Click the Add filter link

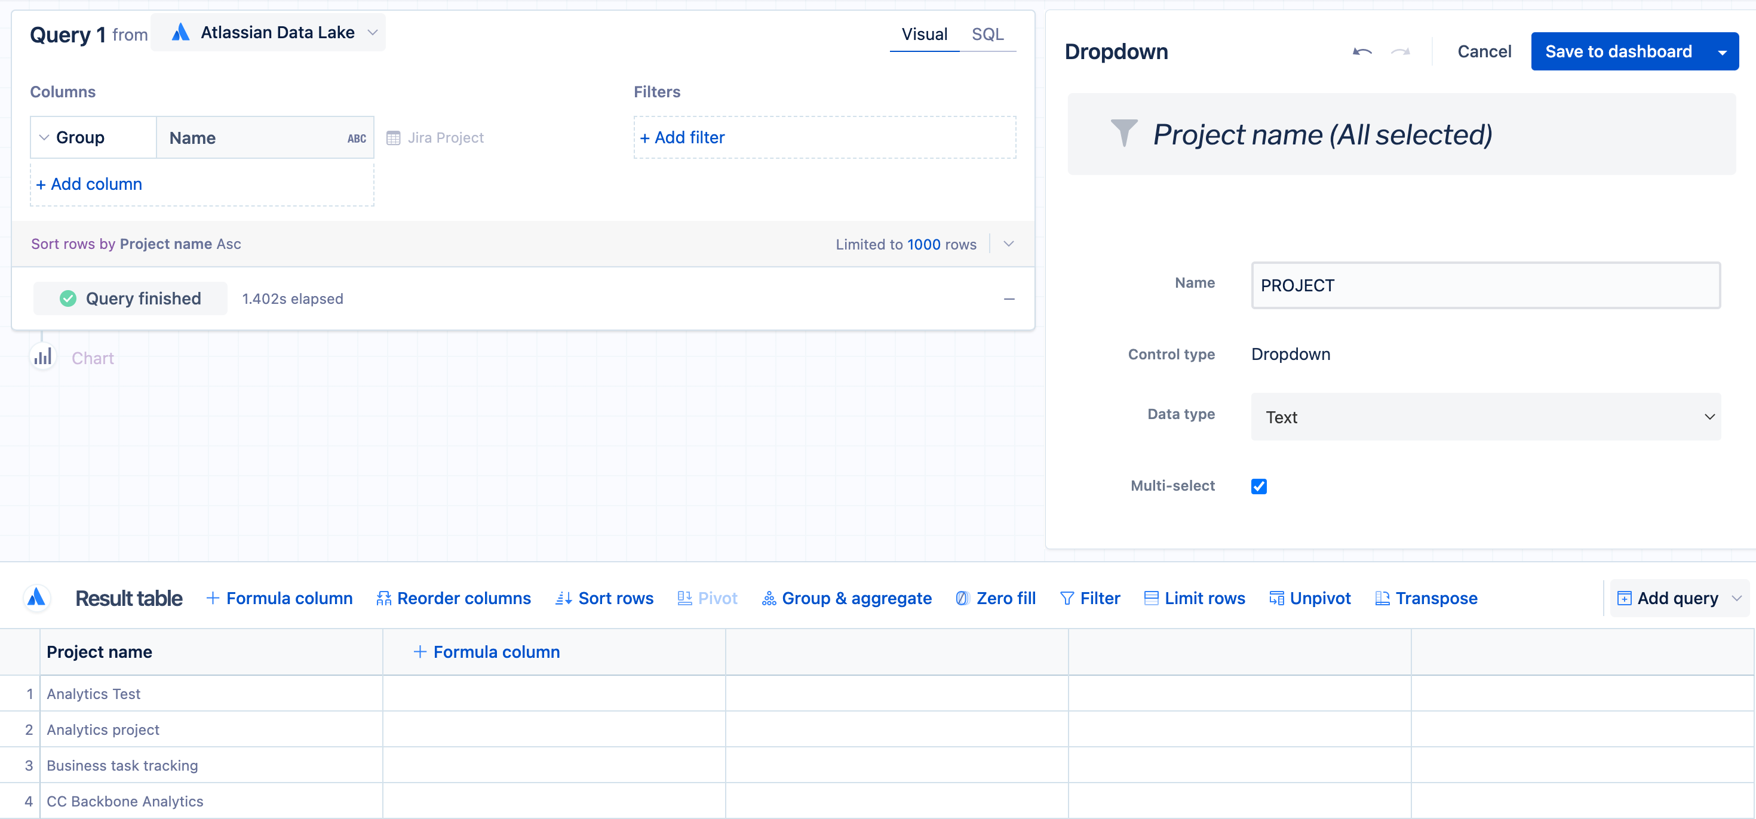click(682, 138)
